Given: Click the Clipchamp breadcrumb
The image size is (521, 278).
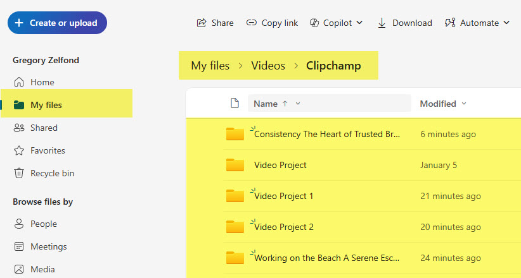Looking at the screenshot, I should coord(333,66).
